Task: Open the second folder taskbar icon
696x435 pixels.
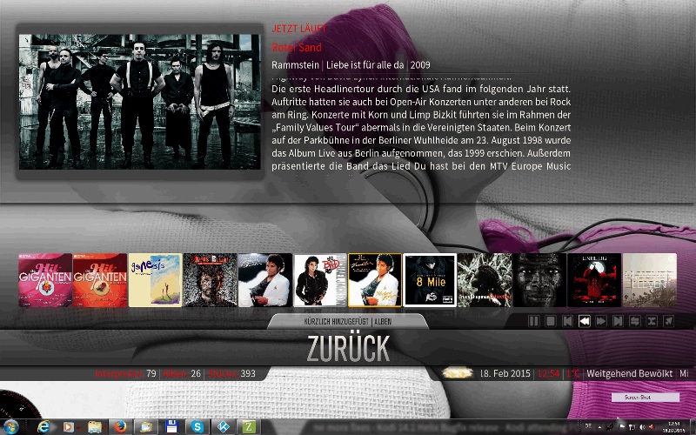Action: click(145, 427)
